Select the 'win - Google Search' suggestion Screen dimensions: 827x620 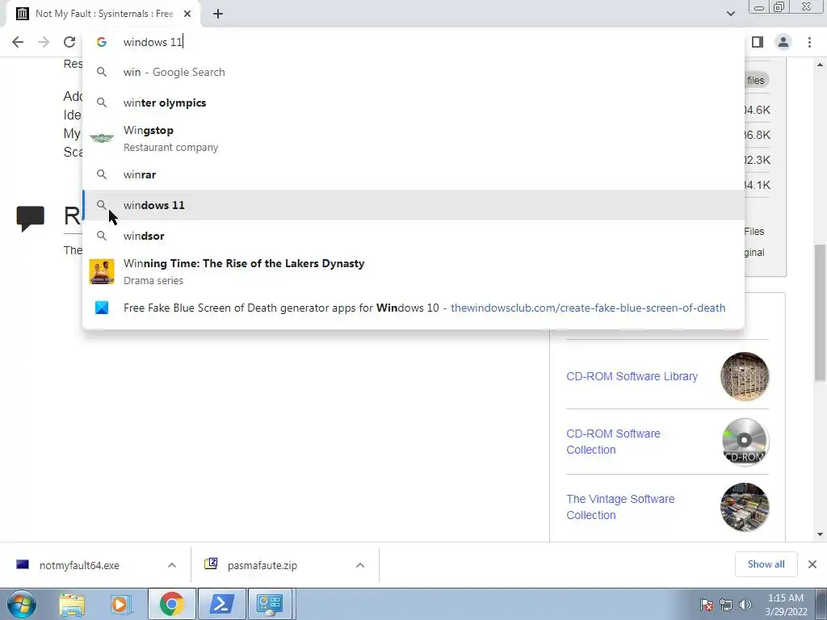point(413,72)
